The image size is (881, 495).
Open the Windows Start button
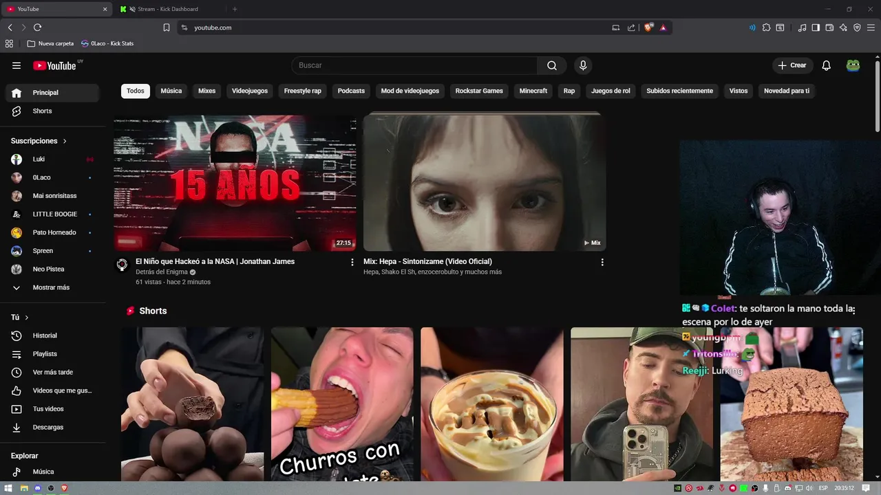point(8,488)
